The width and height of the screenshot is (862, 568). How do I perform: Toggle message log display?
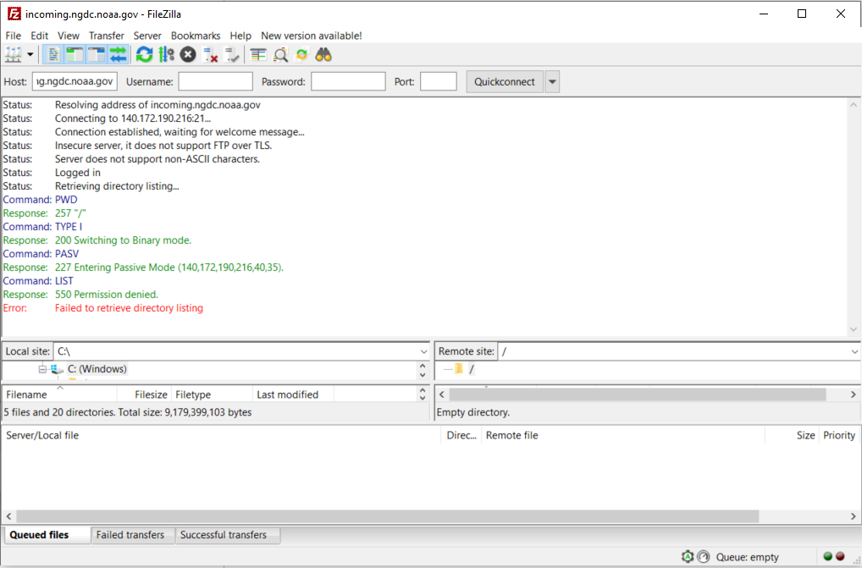point(52,55)
